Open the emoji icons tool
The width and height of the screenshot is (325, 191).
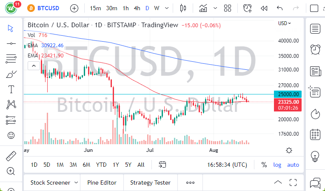[11, 135]
